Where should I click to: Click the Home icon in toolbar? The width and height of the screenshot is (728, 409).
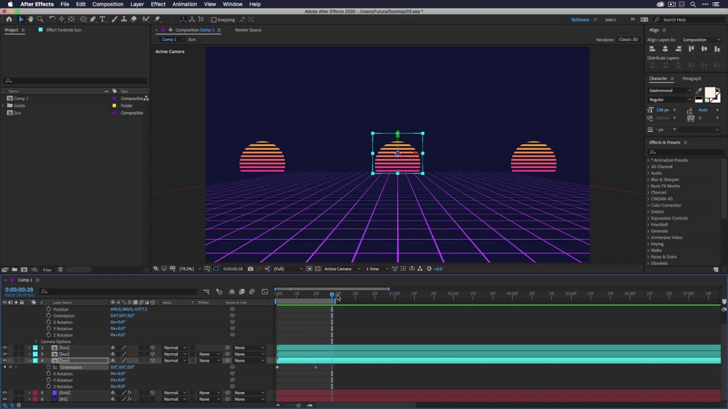tap(9, 19)
